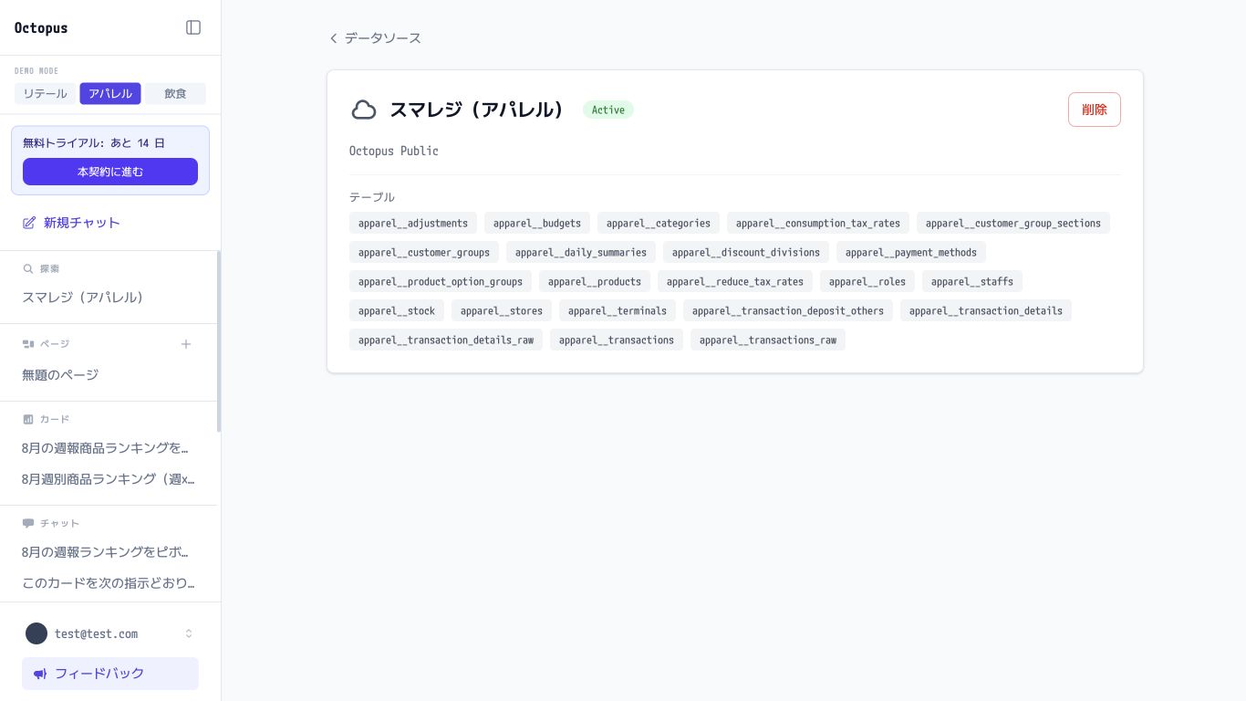Click the Octopus logo text

tap(41, 27)
